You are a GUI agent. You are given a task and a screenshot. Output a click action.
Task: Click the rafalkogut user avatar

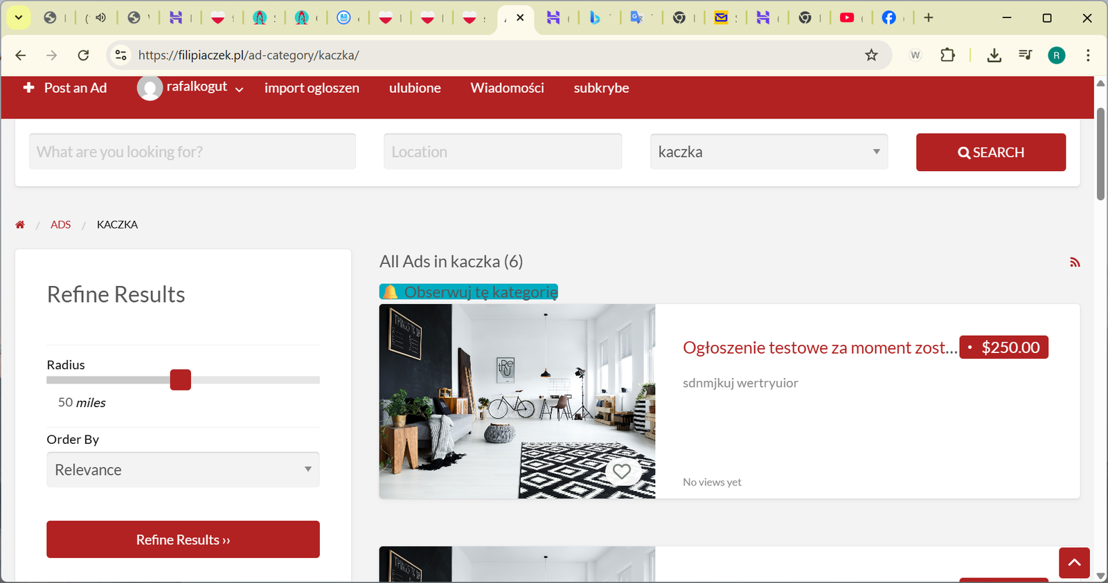pyautogui.click(x=150, y=88)
